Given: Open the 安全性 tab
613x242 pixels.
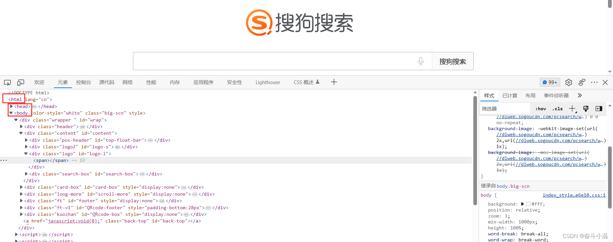Looking at the screenshot, I should [x=235, y=82].
